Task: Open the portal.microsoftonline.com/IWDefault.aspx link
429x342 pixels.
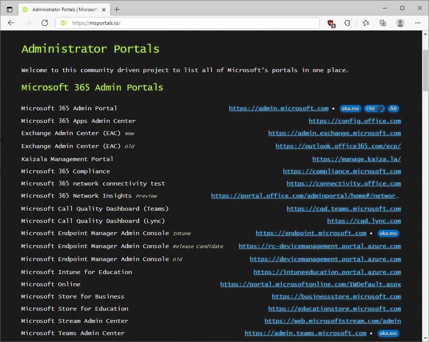Action: (310, 284)
